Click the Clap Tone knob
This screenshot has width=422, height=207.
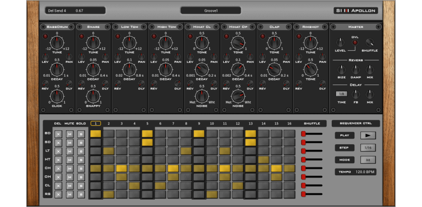click(274, 43)
